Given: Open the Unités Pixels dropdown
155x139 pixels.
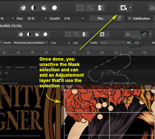Looking at the screenshot, I should [x=113, y=43].
